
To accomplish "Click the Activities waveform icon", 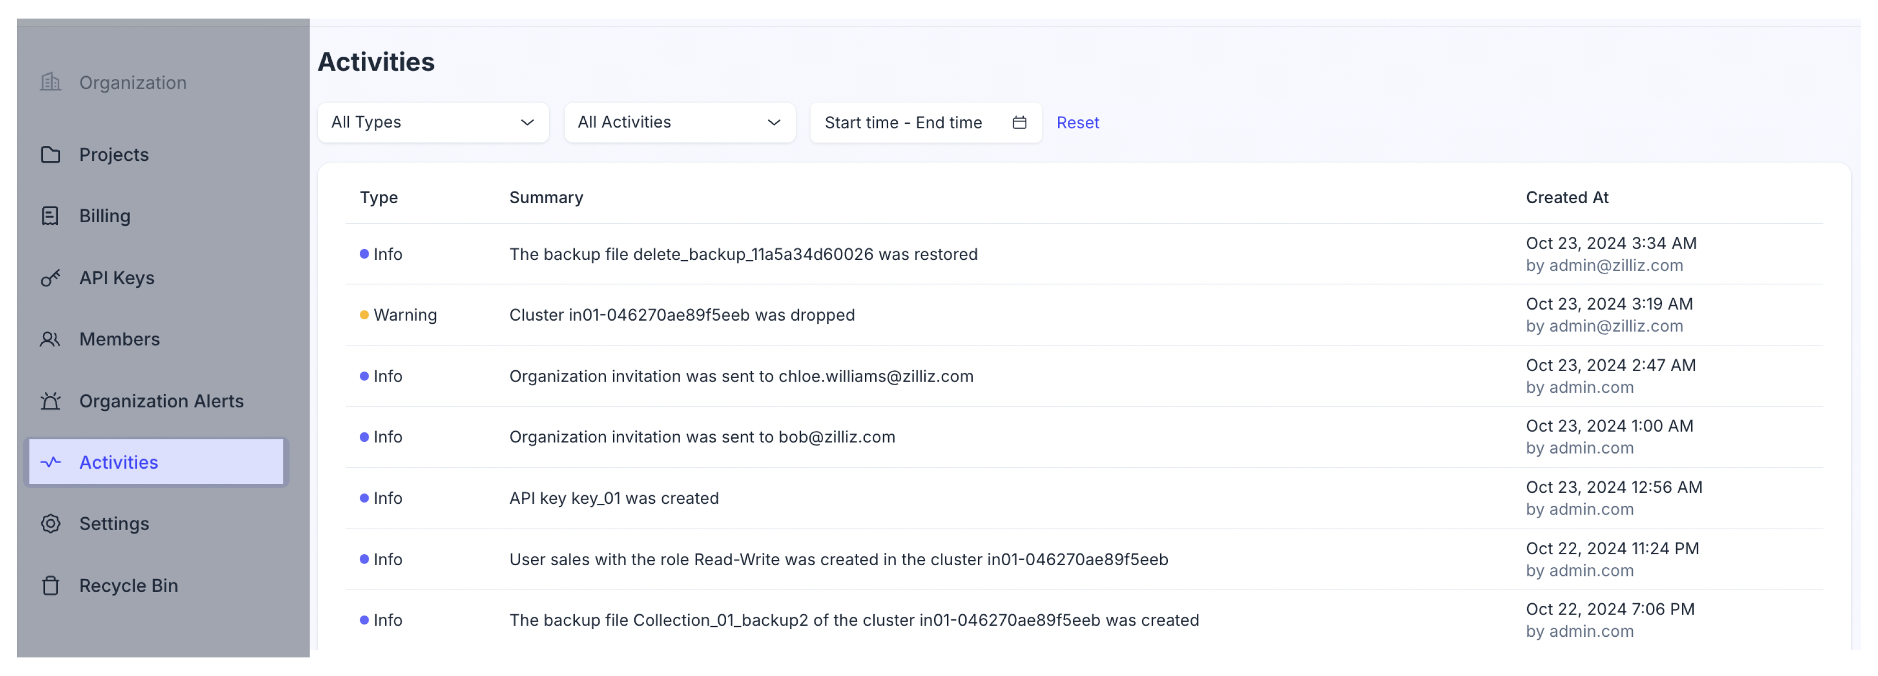I will click(50, 462).
